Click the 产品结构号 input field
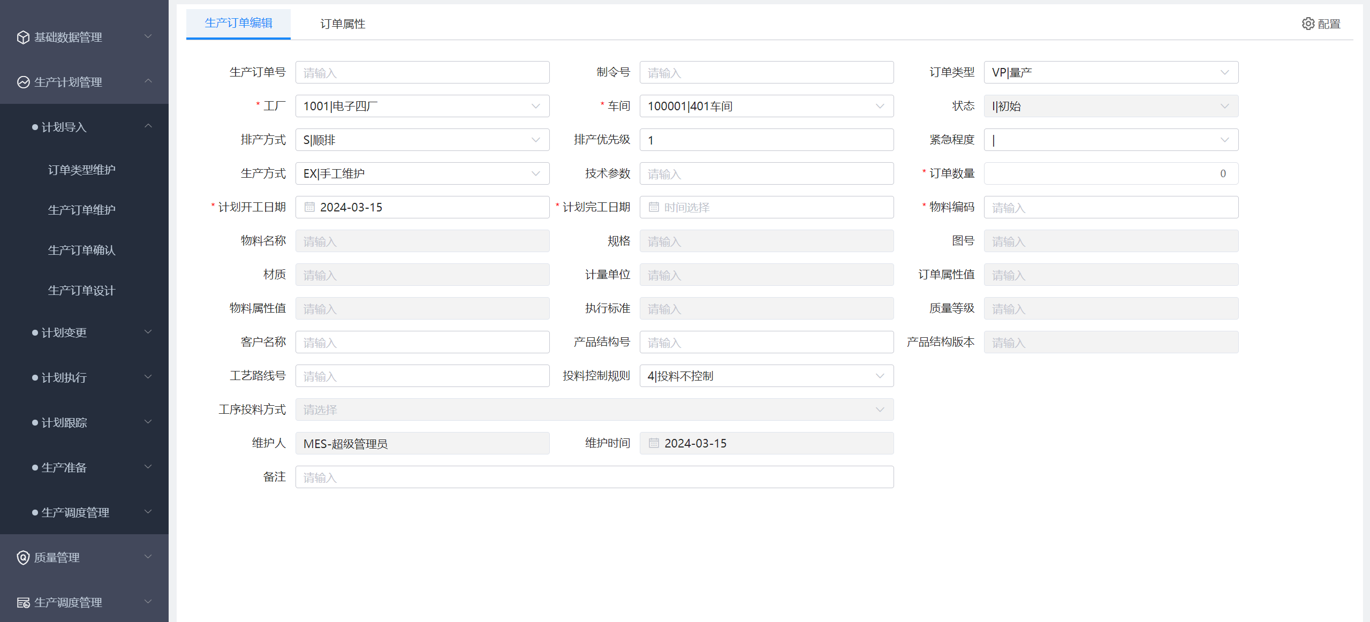This screenshot has height=622, width=1370. [767, 342]
